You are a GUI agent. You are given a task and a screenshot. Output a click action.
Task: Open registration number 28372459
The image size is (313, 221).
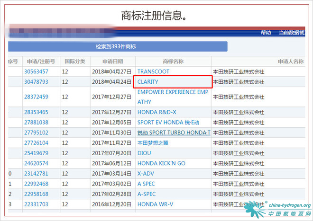coord(36,97)
